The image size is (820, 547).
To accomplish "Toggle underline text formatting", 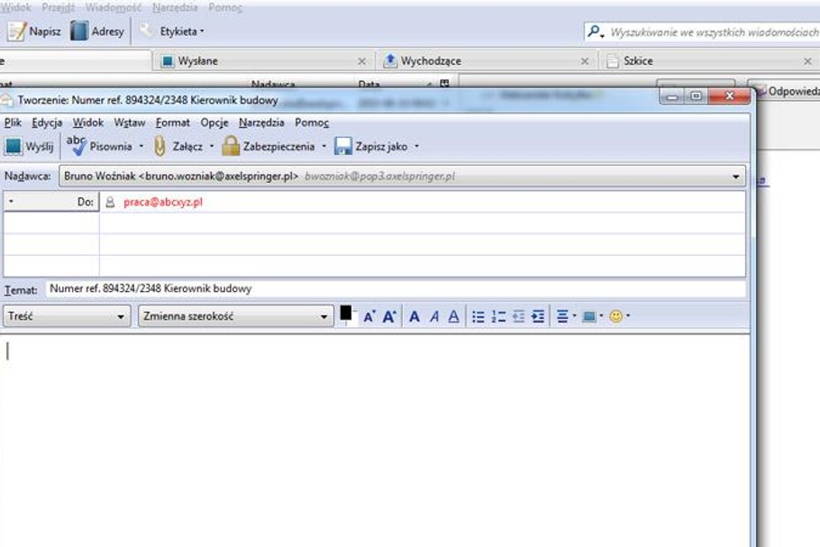I will coord(453,316).
